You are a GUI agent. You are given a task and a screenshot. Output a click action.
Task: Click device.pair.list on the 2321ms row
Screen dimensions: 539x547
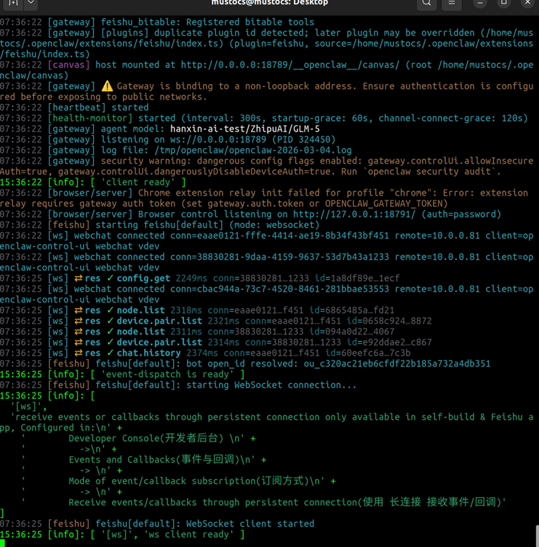160,321
